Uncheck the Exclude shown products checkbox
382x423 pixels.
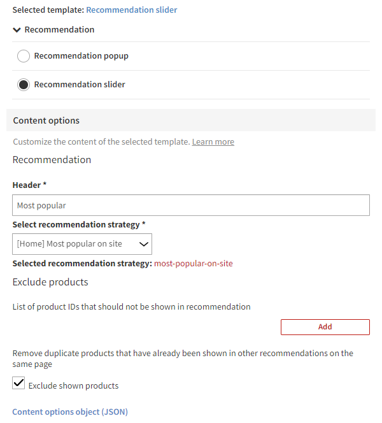19,384
